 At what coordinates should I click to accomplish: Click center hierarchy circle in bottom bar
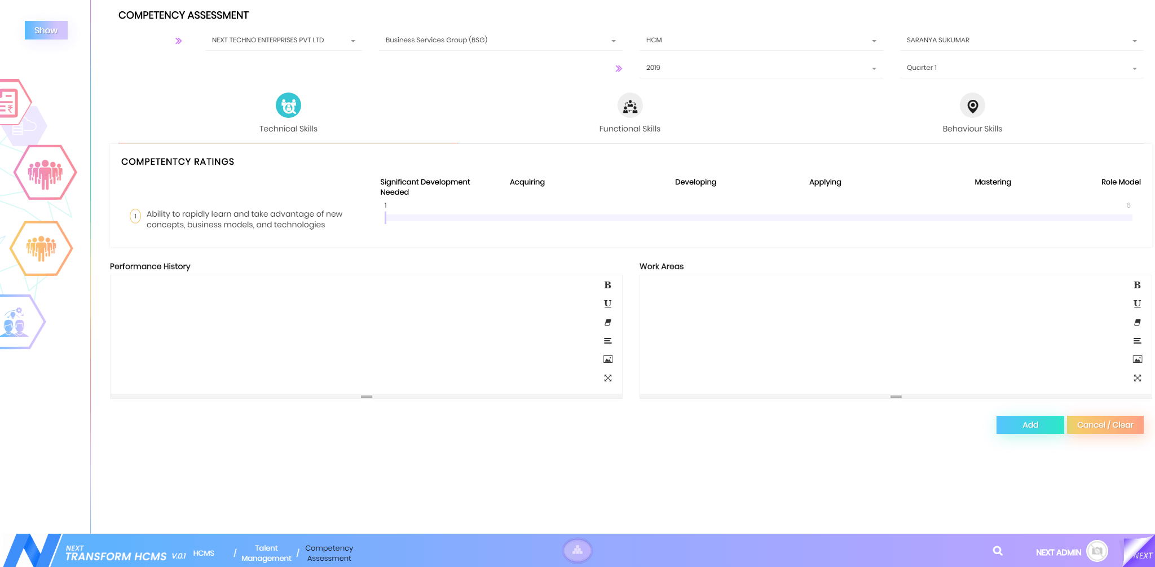pyautogui.click(x=577, y=550)
